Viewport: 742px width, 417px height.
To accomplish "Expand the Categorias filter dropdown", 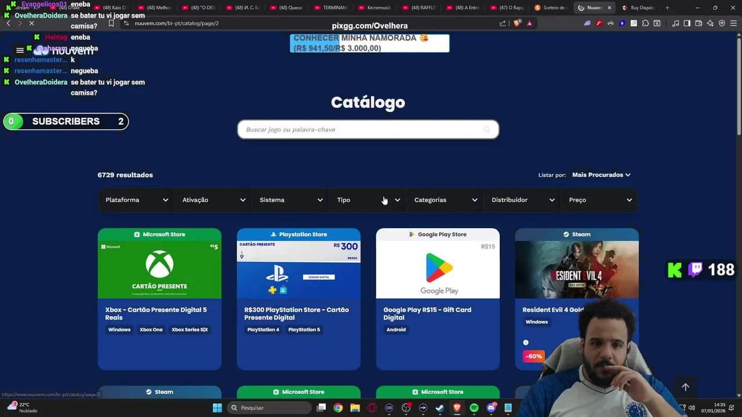I will [x=445, y=200].
